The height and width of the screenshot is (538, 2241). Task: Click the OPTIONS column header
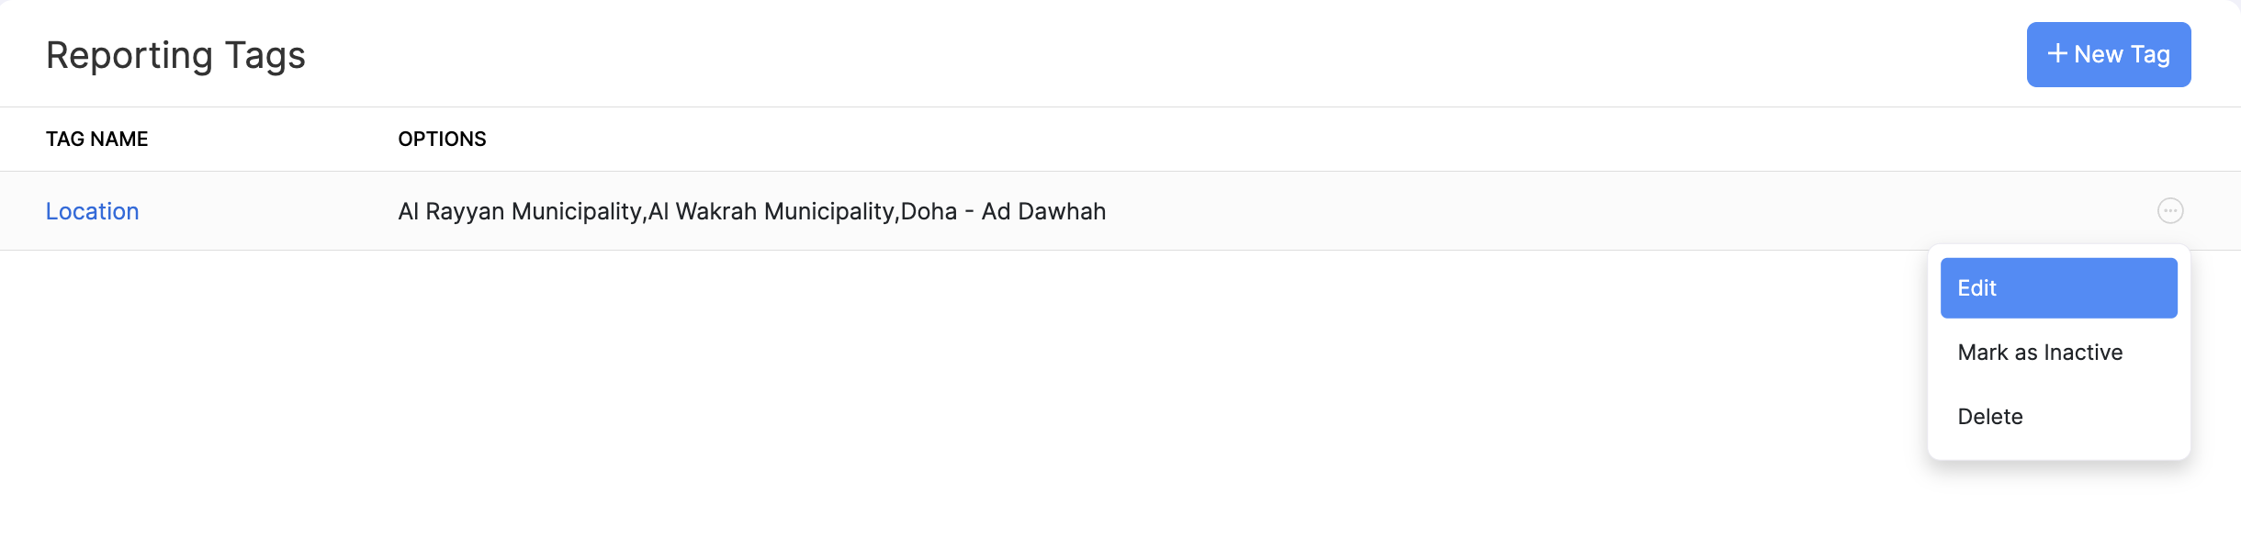click(x=442, y=139)
